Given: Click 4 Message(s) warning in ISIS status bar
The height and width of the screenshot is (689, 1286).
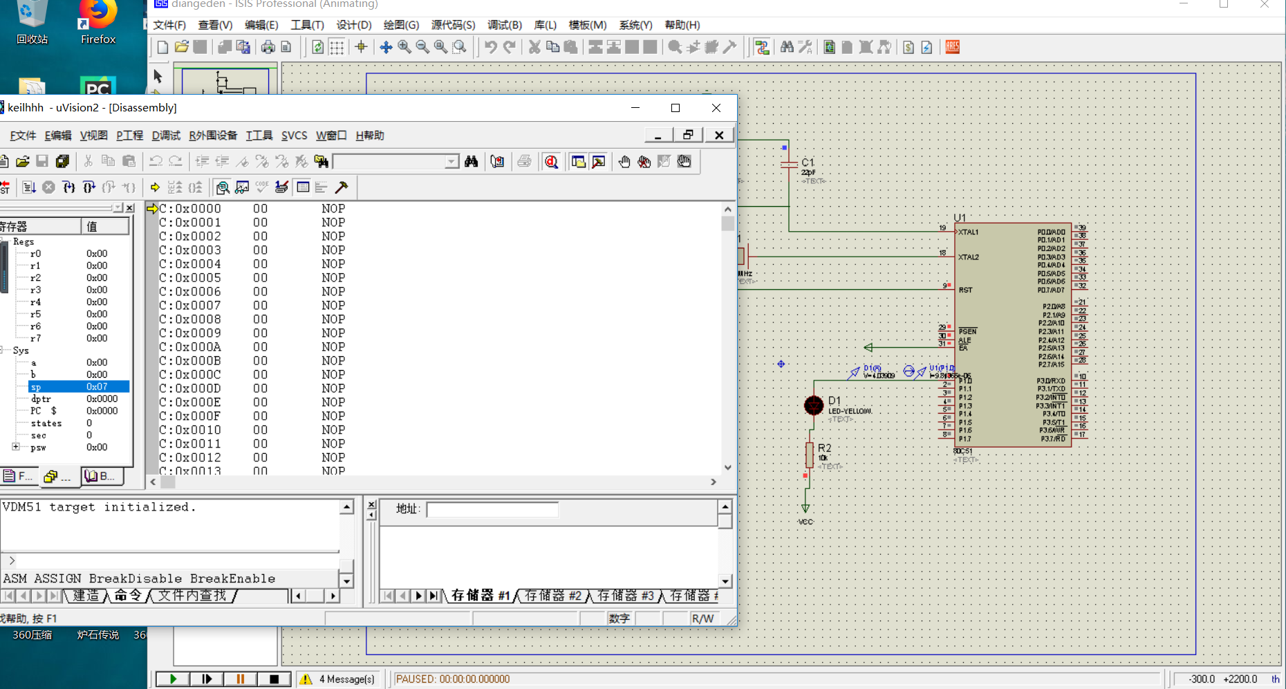Looking at the screenshot, I should [338, 679].
